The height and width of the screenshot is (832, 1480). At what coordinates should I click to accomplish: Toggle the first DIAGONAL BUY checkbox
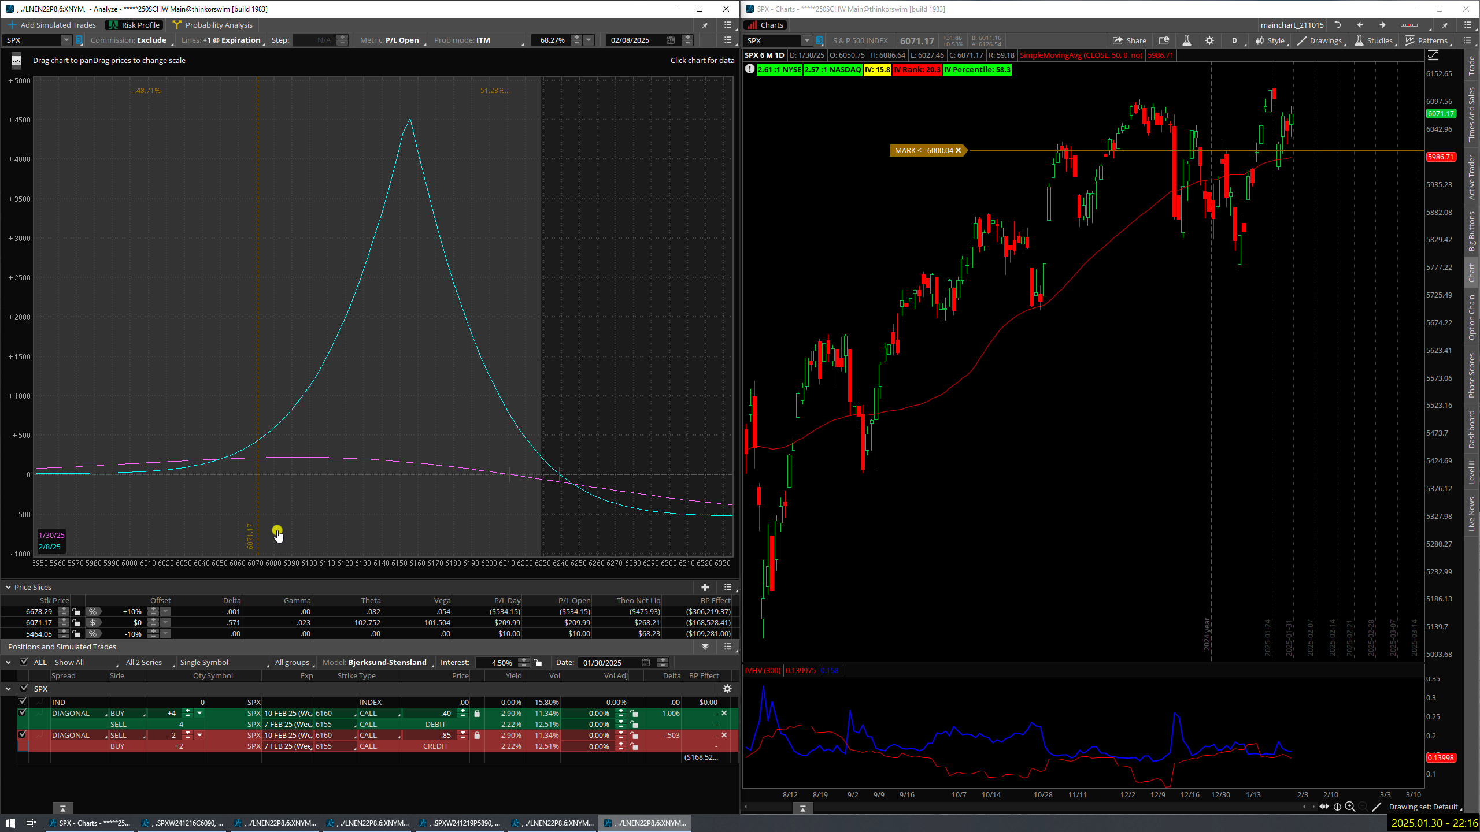point(23,713)
